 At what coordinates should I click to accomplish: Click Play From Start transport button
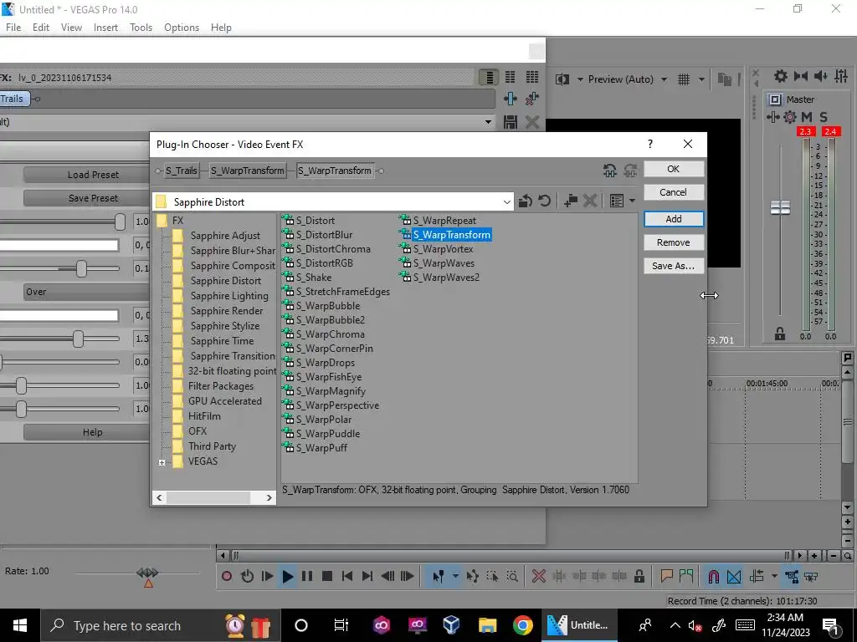point(267,576)
